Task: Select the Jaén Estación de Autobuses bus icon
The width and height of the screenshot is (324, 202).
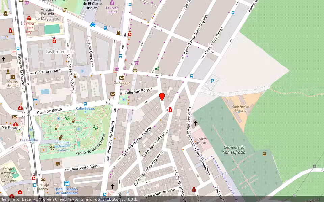Action: coord(67,183)
